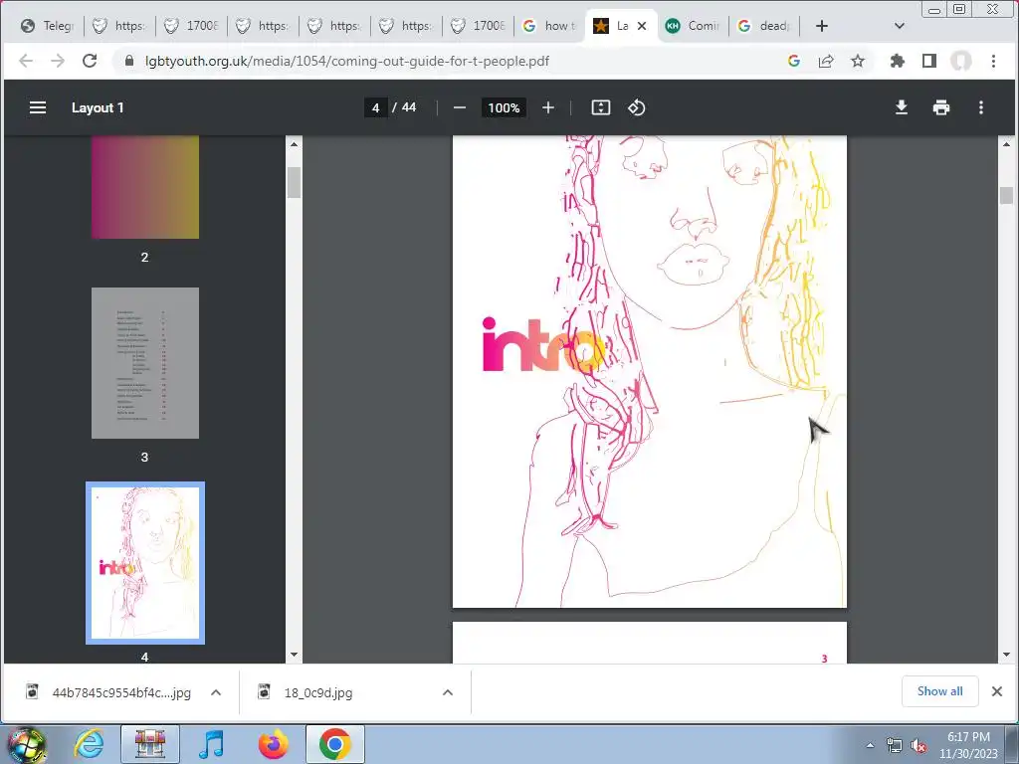
Task: Click the muted volume tray icon
Action: (918, 746)
